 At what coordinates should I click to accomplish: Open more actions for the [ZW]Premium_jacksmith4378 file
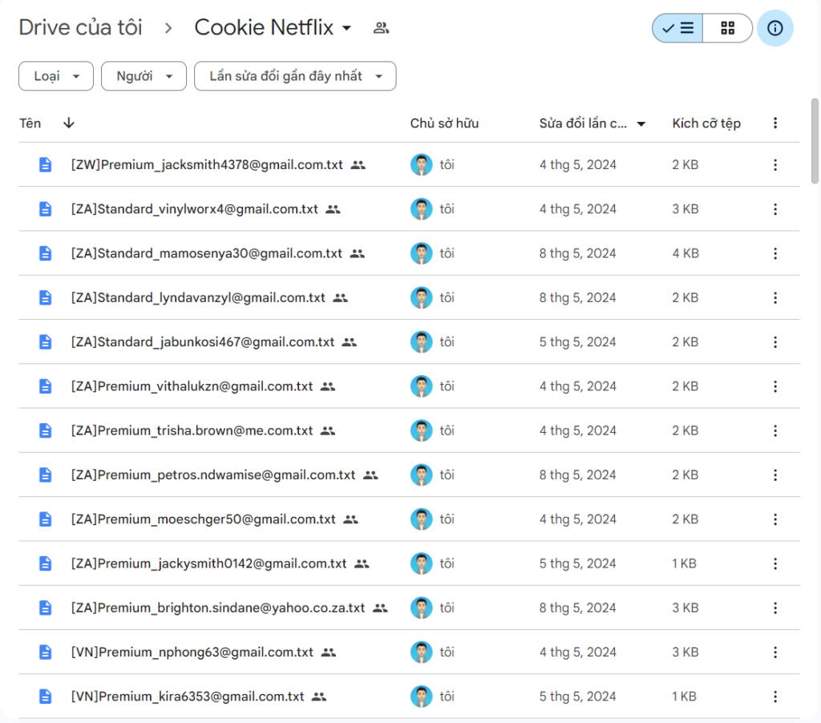pyautogui.click(x=774, y=165)
